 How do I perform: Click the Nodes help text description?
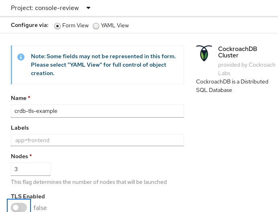[x=89, y=182]
